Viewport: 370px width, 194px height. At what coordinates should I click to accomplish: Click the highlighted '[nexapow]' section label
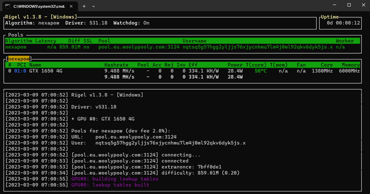pyautogui.click(x=19, y=59)
